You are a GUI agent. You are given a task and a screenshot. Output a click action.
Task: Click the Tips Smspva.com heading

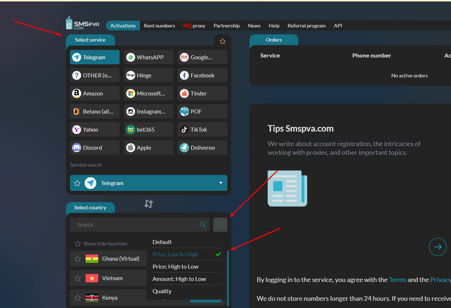pos(301,128)
